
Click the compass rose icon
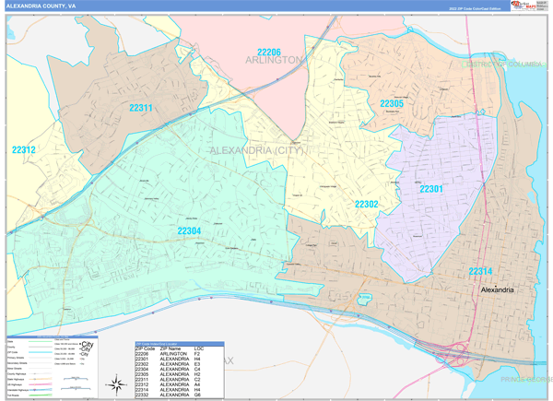click(x=119, y=383)
